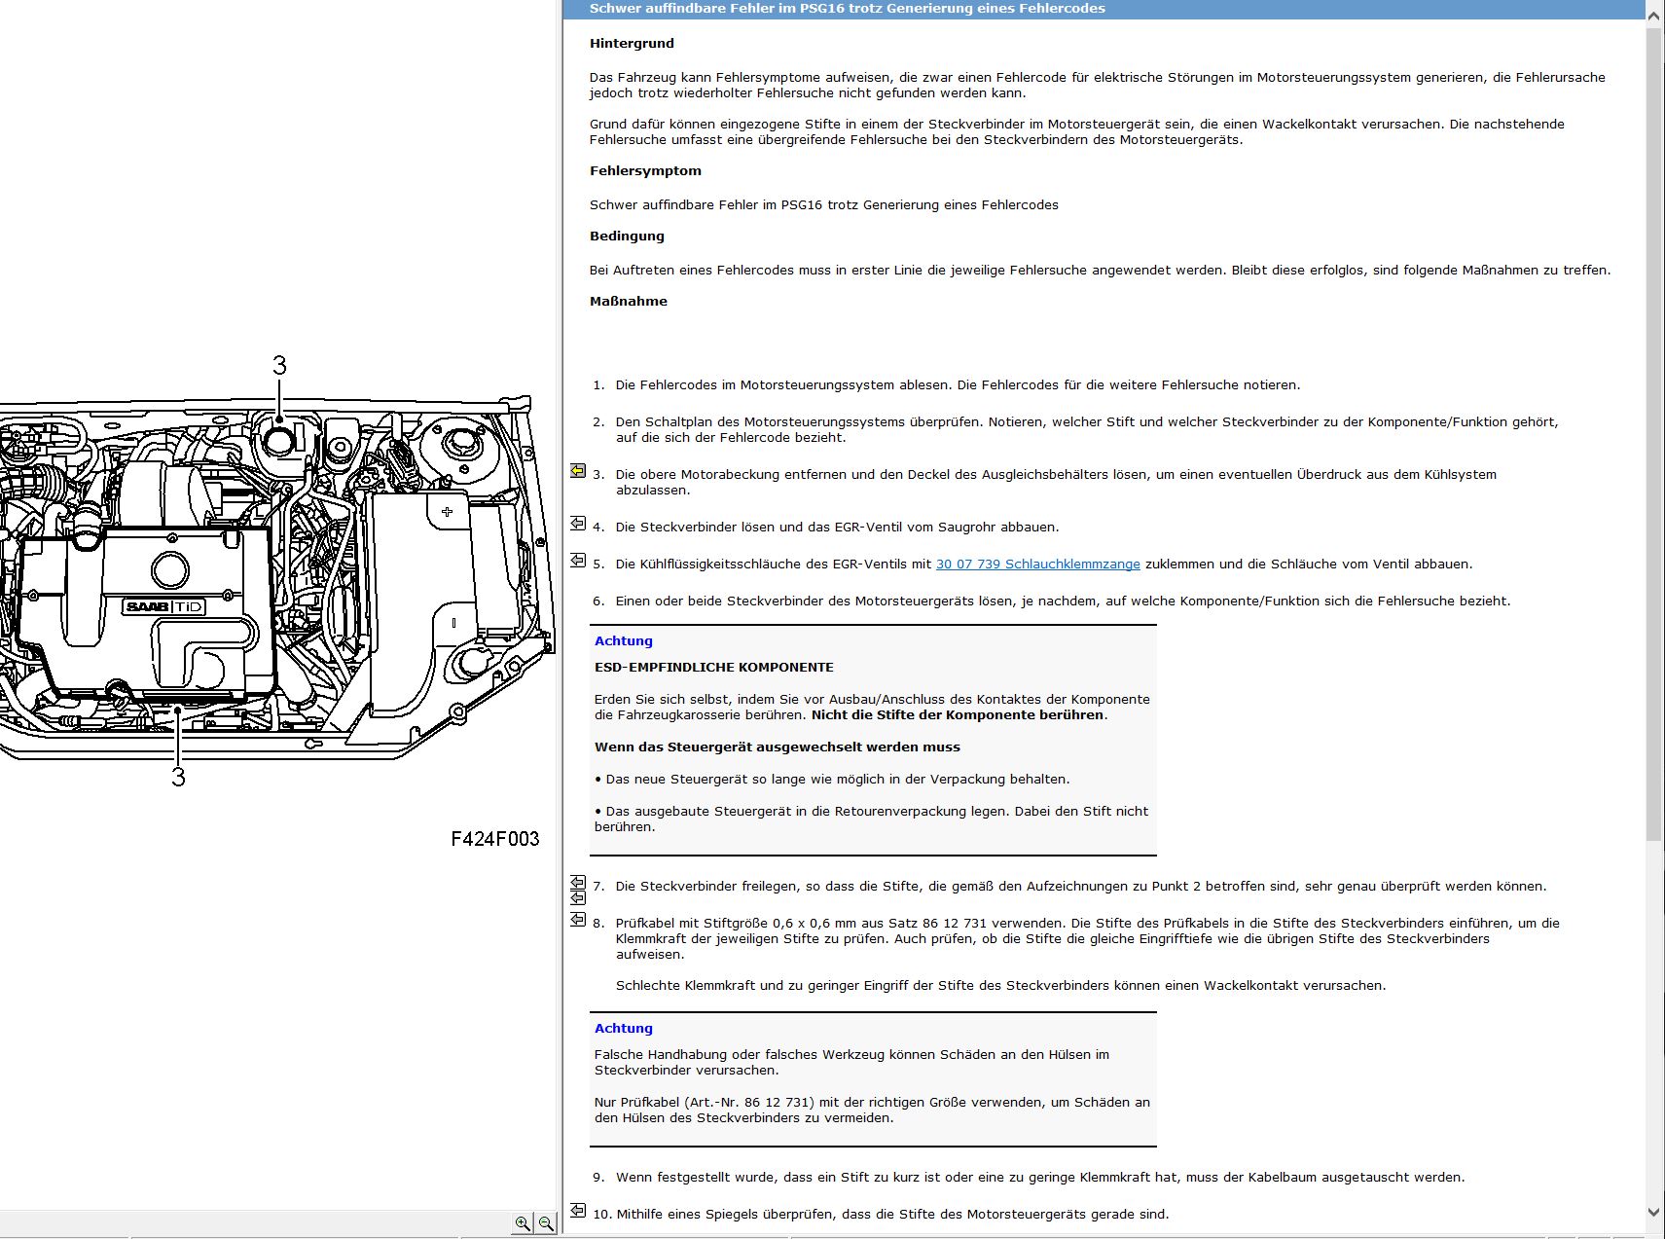Open the illustration arrow for step 4

tap(578, 524)
